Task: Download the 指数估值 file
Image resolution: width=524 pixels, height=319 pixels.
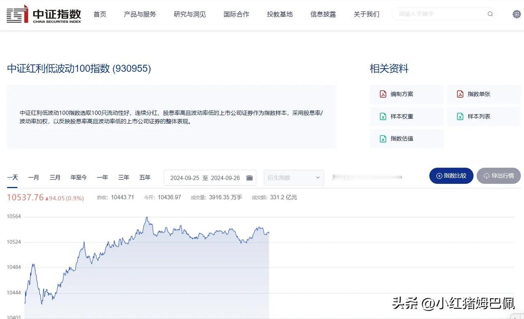Action: pyautogui.click(x=407, y=138)
